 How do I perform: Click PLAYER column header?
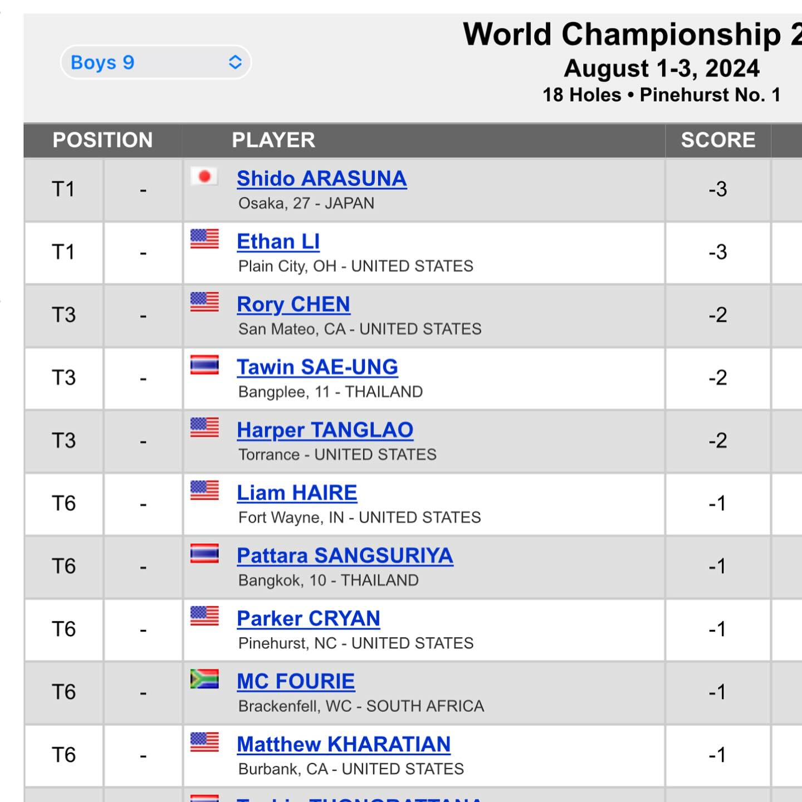(x=273, y=140)
